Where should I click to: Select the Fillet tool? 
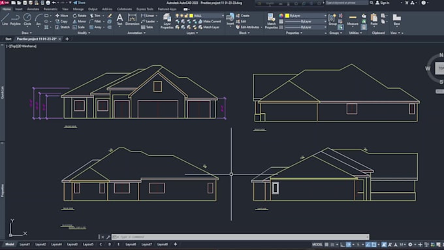[95, 22]
